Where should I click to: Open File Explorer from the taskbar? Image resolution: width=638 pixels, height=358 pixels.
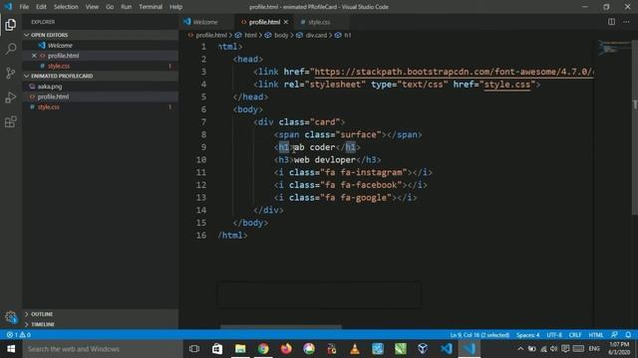(x=240, y=349)
